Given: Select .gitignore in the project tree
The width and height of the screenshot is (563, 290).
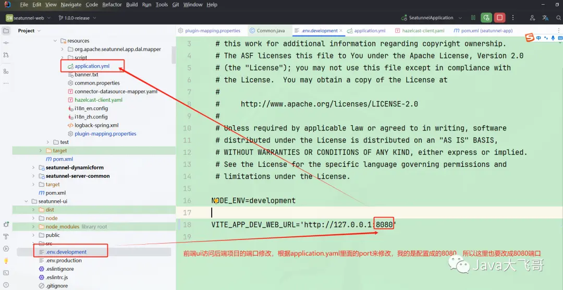Looking at the screenshot, I should [x=57, y=286].
